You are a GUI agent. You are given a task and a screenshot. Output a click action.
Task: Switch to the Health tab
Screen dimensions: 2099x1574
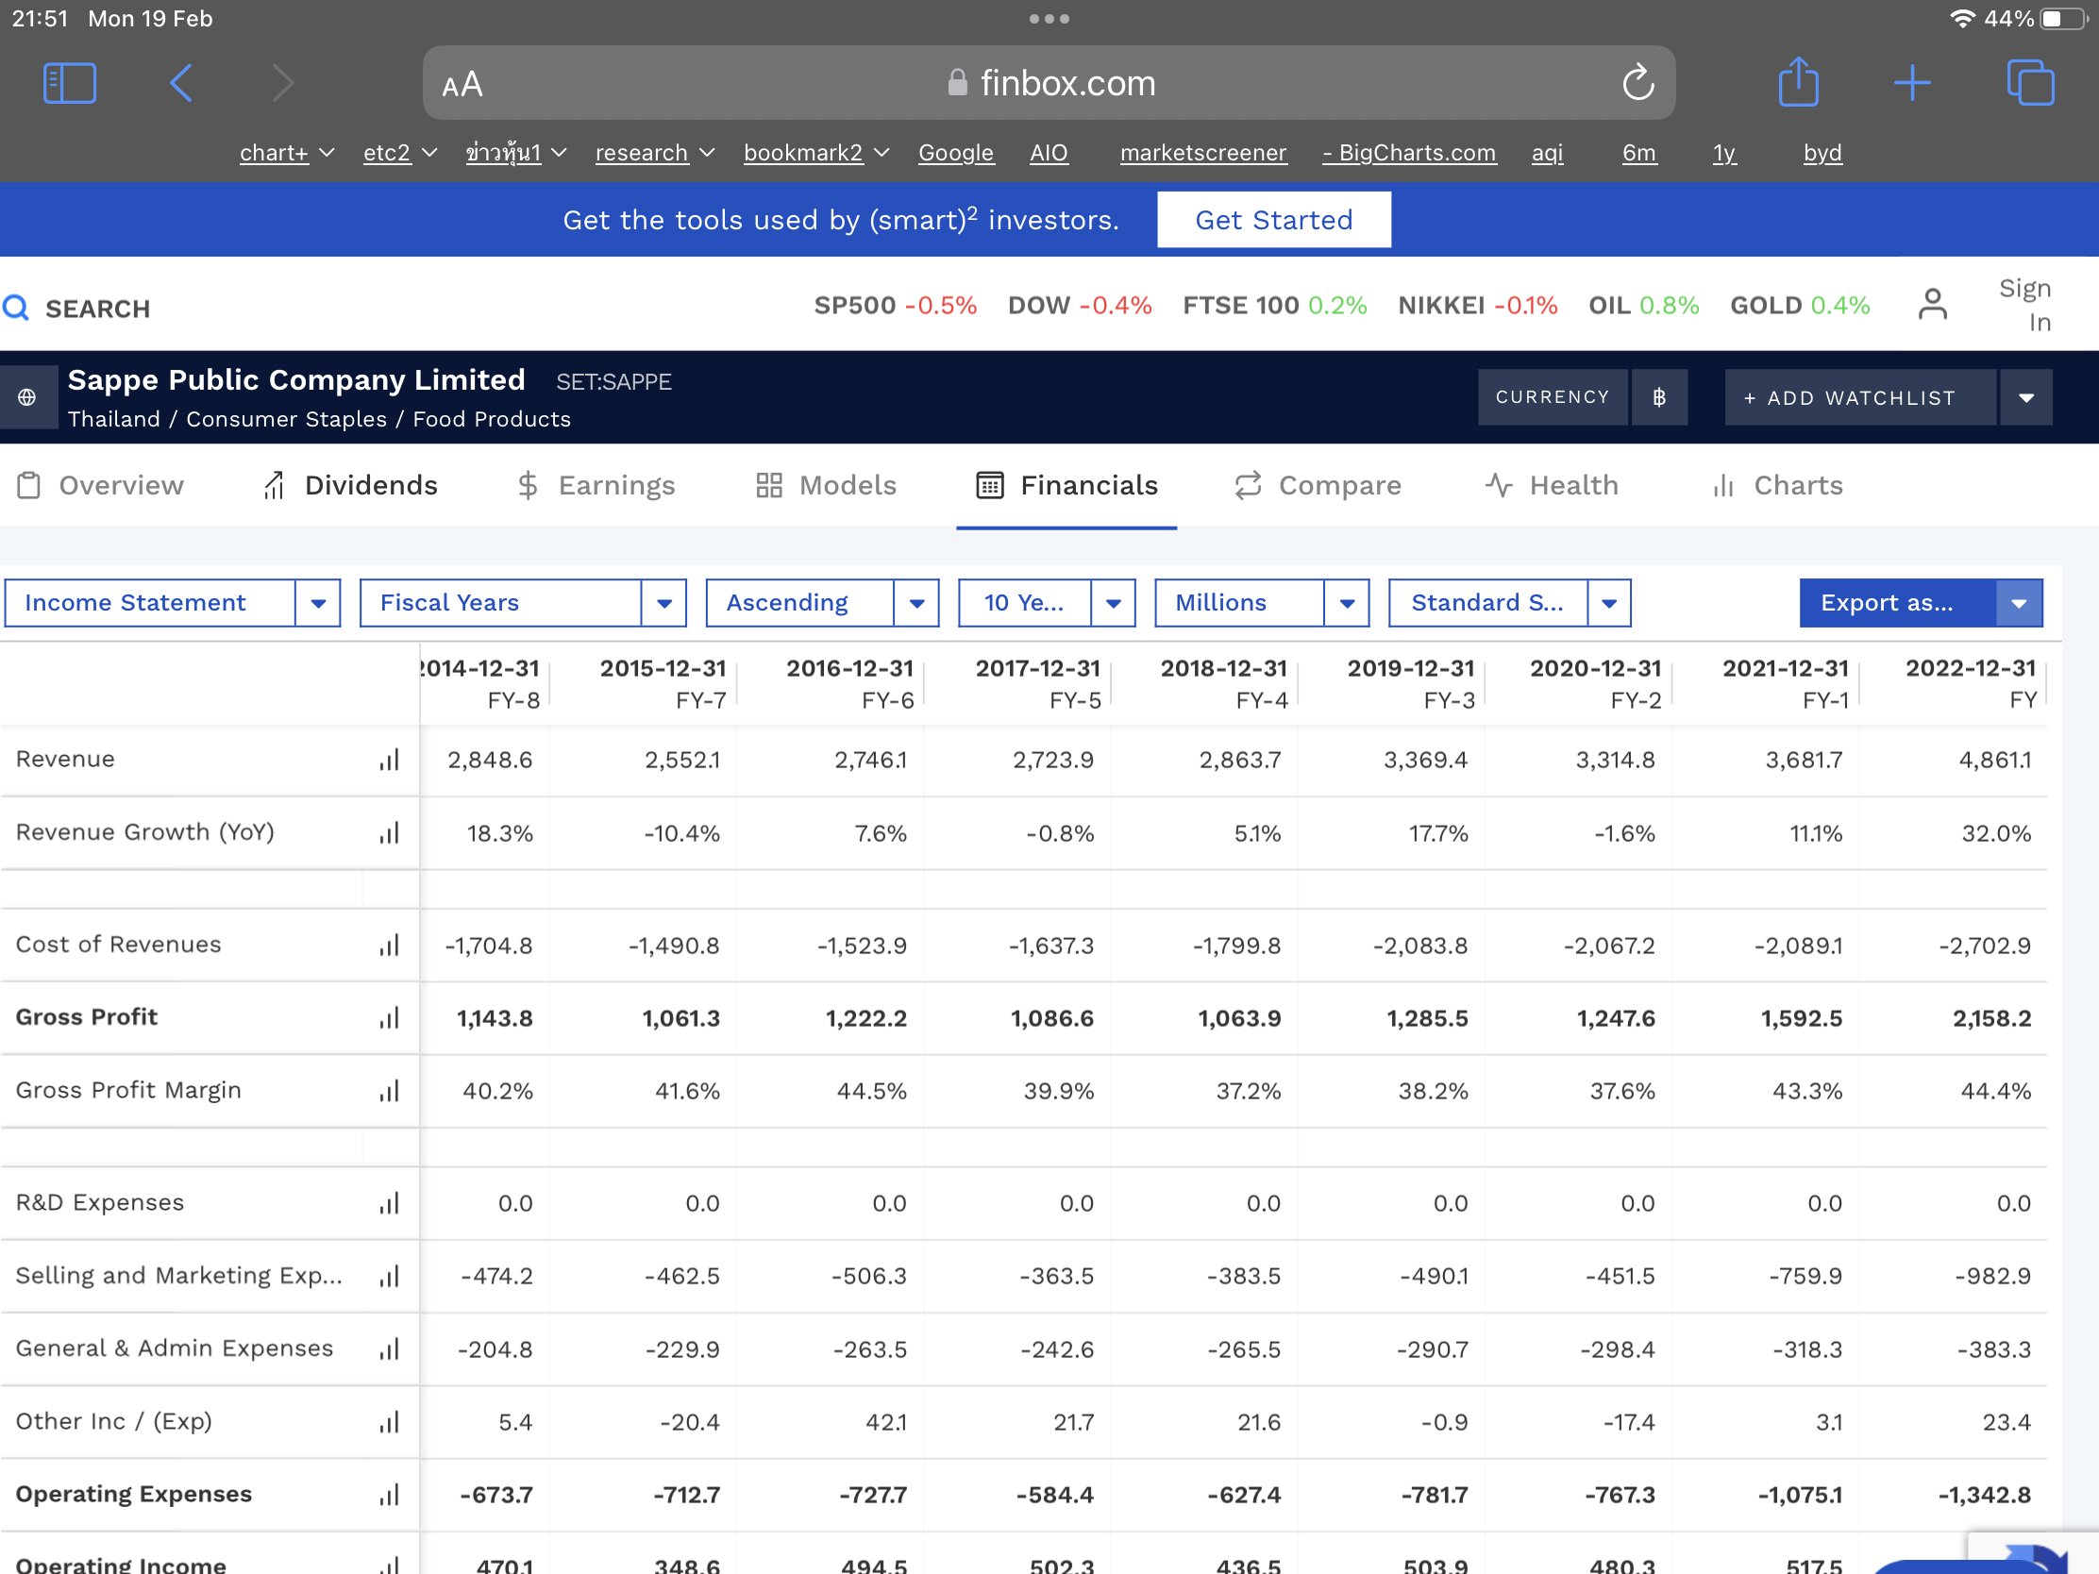[1552, 486]
